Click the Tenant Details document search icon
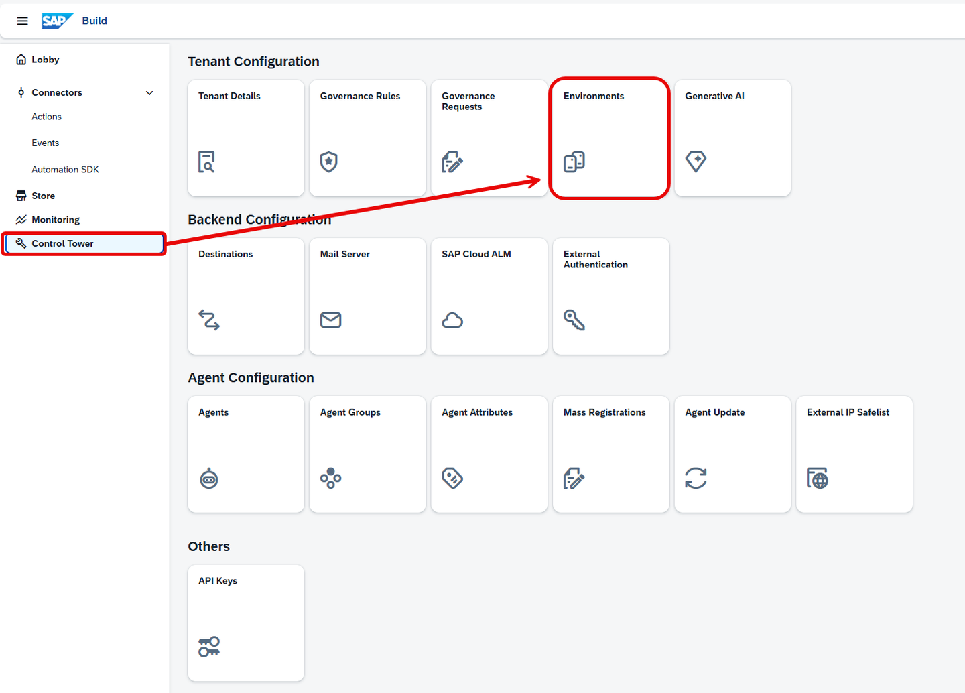The image size is (965, 693). tap(206, 162)
